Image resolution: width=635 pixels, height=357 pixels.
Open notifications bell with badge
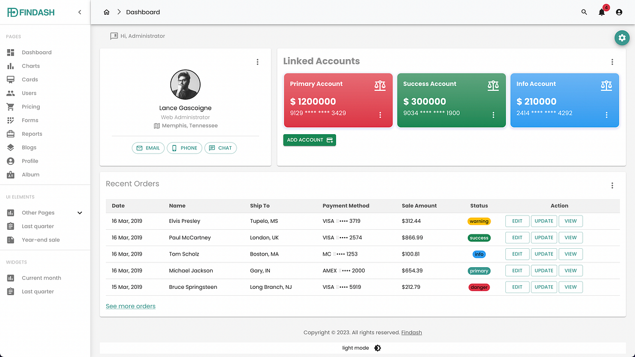[x=601, y=12]
